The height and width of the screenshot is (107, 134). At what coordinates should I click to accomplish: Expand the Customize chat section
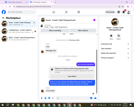115,44
